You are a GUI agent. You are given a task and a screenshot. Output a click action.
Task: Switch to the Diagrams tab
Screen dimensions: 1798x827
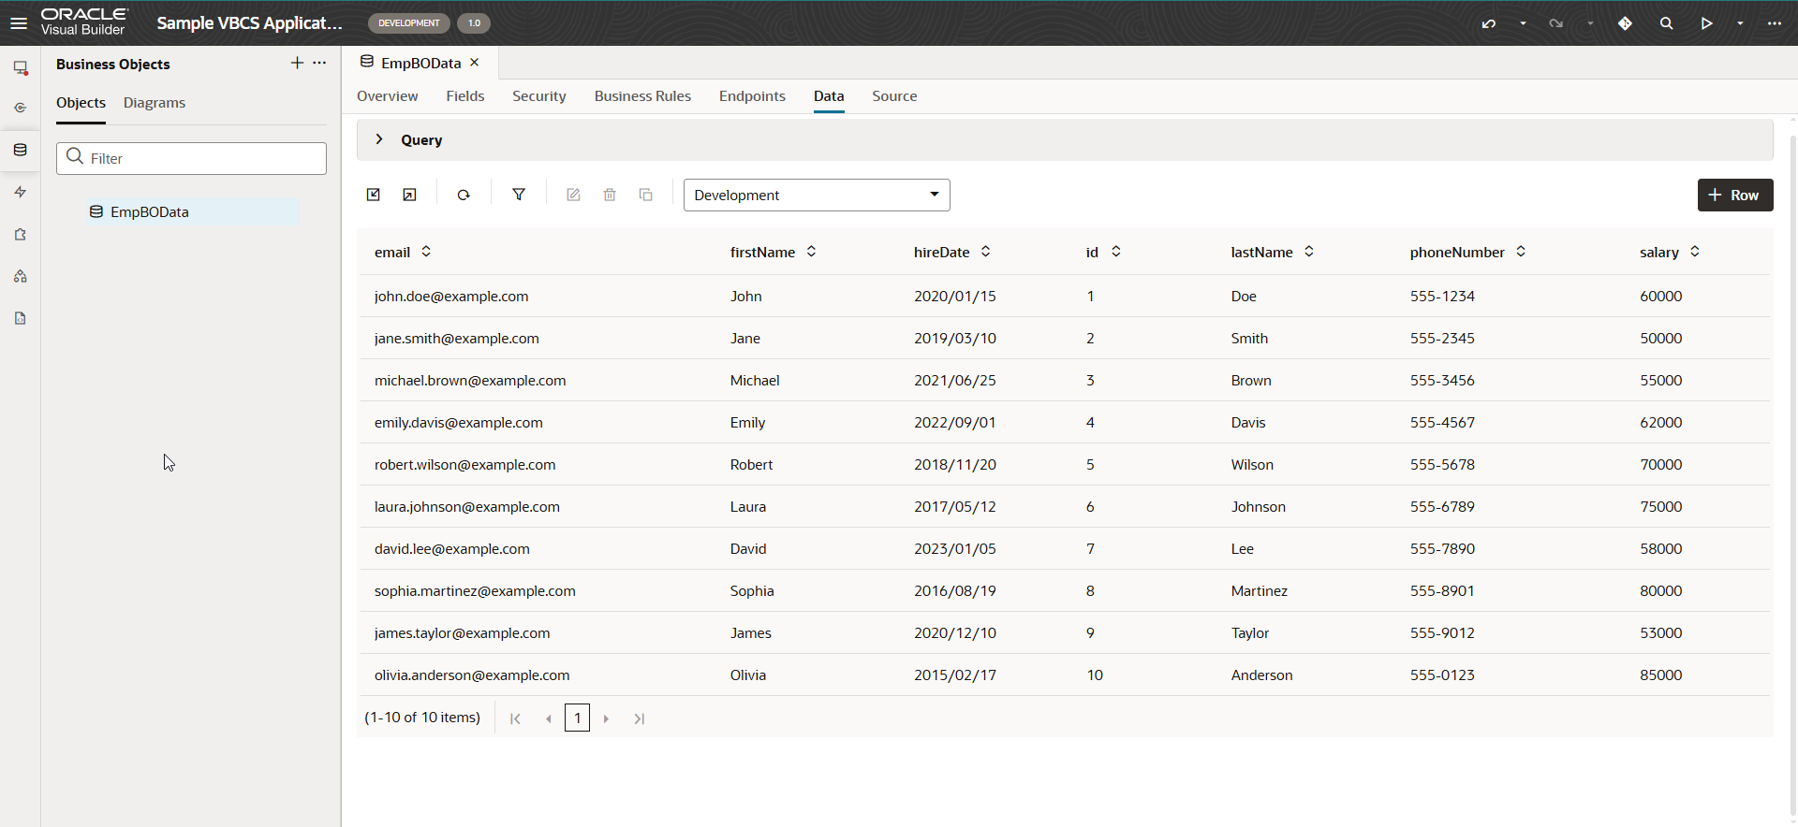click(x=155, y=103)
